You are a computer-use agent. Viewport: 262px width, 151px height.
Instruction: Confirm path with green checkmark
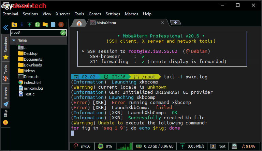(63, 33)
